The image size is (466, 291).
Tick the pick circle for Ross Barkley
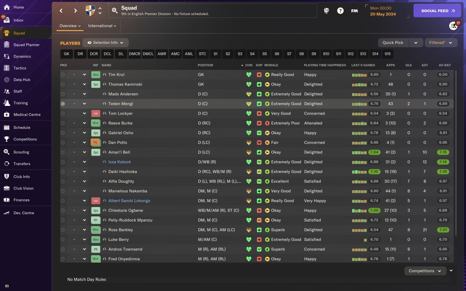tap(63, 230)
